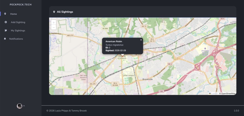Close the American Robin popup
The height and width of the screenshot is (116, 244).
click(141, 40)
